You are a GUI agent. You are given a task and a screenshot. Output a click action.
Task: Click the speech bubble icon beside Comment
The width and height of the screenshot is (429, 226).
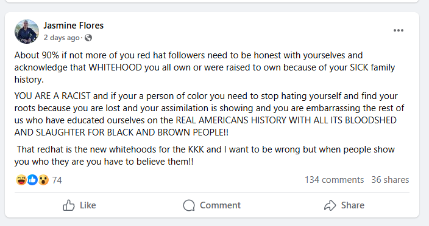[x=189, y=205]
